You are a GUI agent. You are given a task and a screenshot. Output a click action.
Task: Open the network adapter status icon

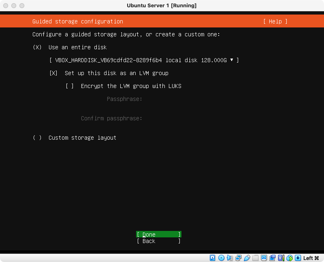[238, 258]
